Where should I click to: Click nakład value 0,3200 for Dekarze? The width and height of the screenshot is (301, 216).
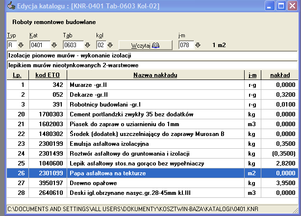[x=286, y=95]
